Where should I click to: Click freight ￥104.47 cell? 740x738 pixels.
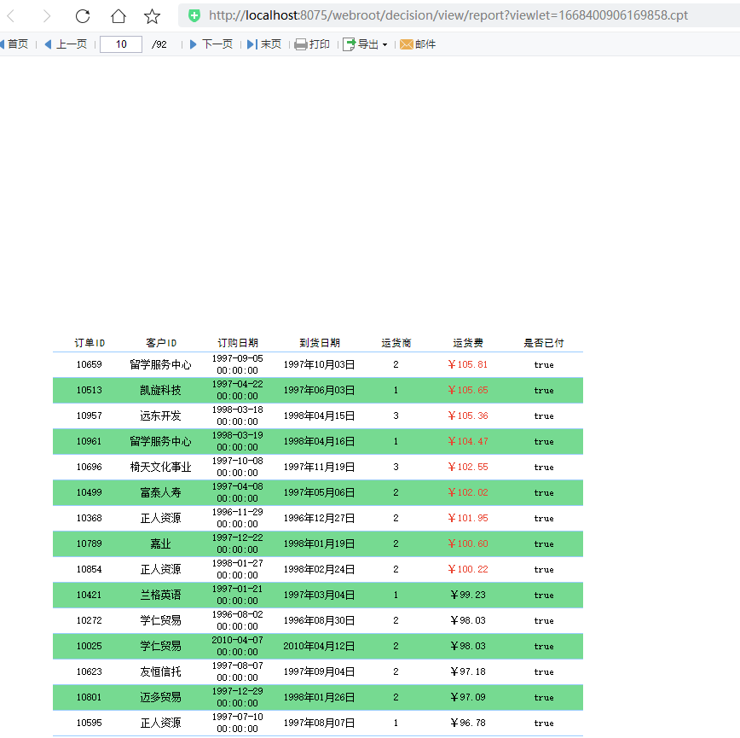468,441
